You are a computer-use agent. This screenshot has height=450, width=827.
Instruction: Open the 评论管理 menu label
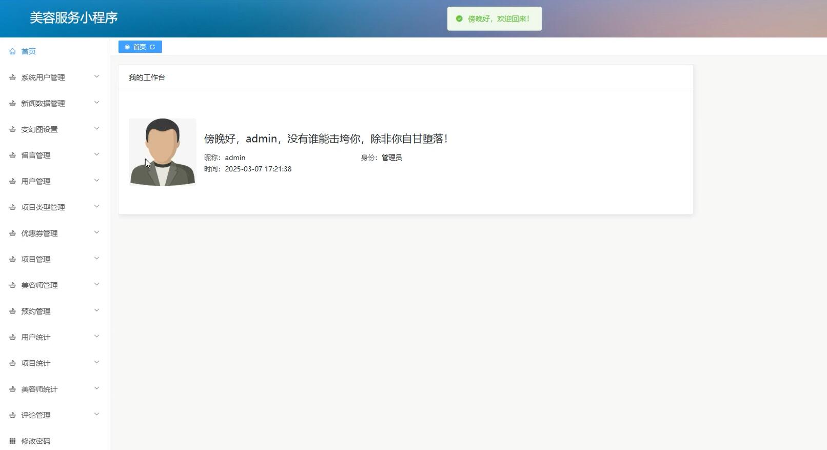click(36, 415)
